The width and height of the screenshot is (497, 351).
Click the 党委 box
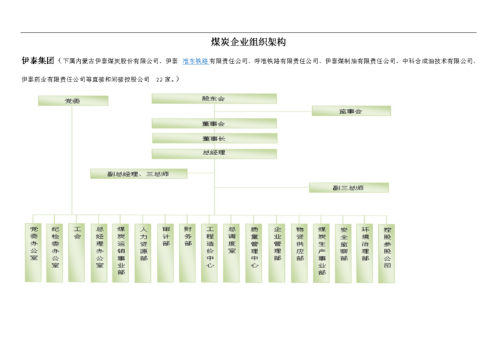(x=73, y=101)
